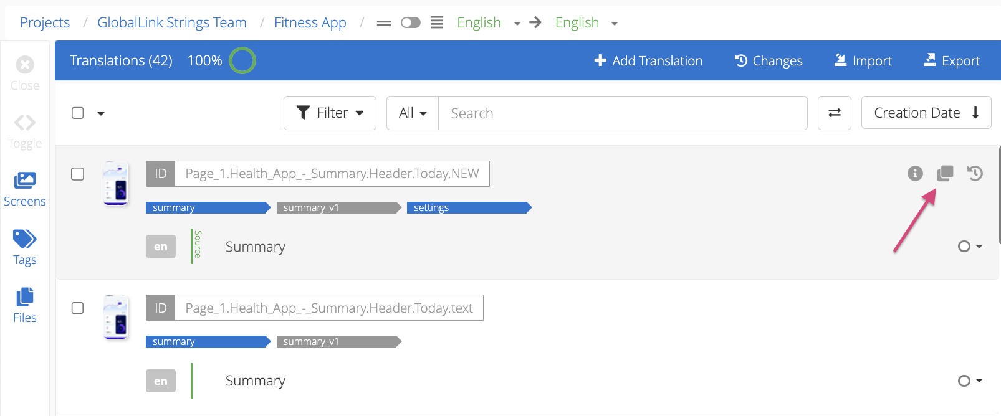This screenshot has height=416, width=1001.
Task: Go to the GlobalLink Strings Team breadcrumb link
Action: tap(172, 23)
